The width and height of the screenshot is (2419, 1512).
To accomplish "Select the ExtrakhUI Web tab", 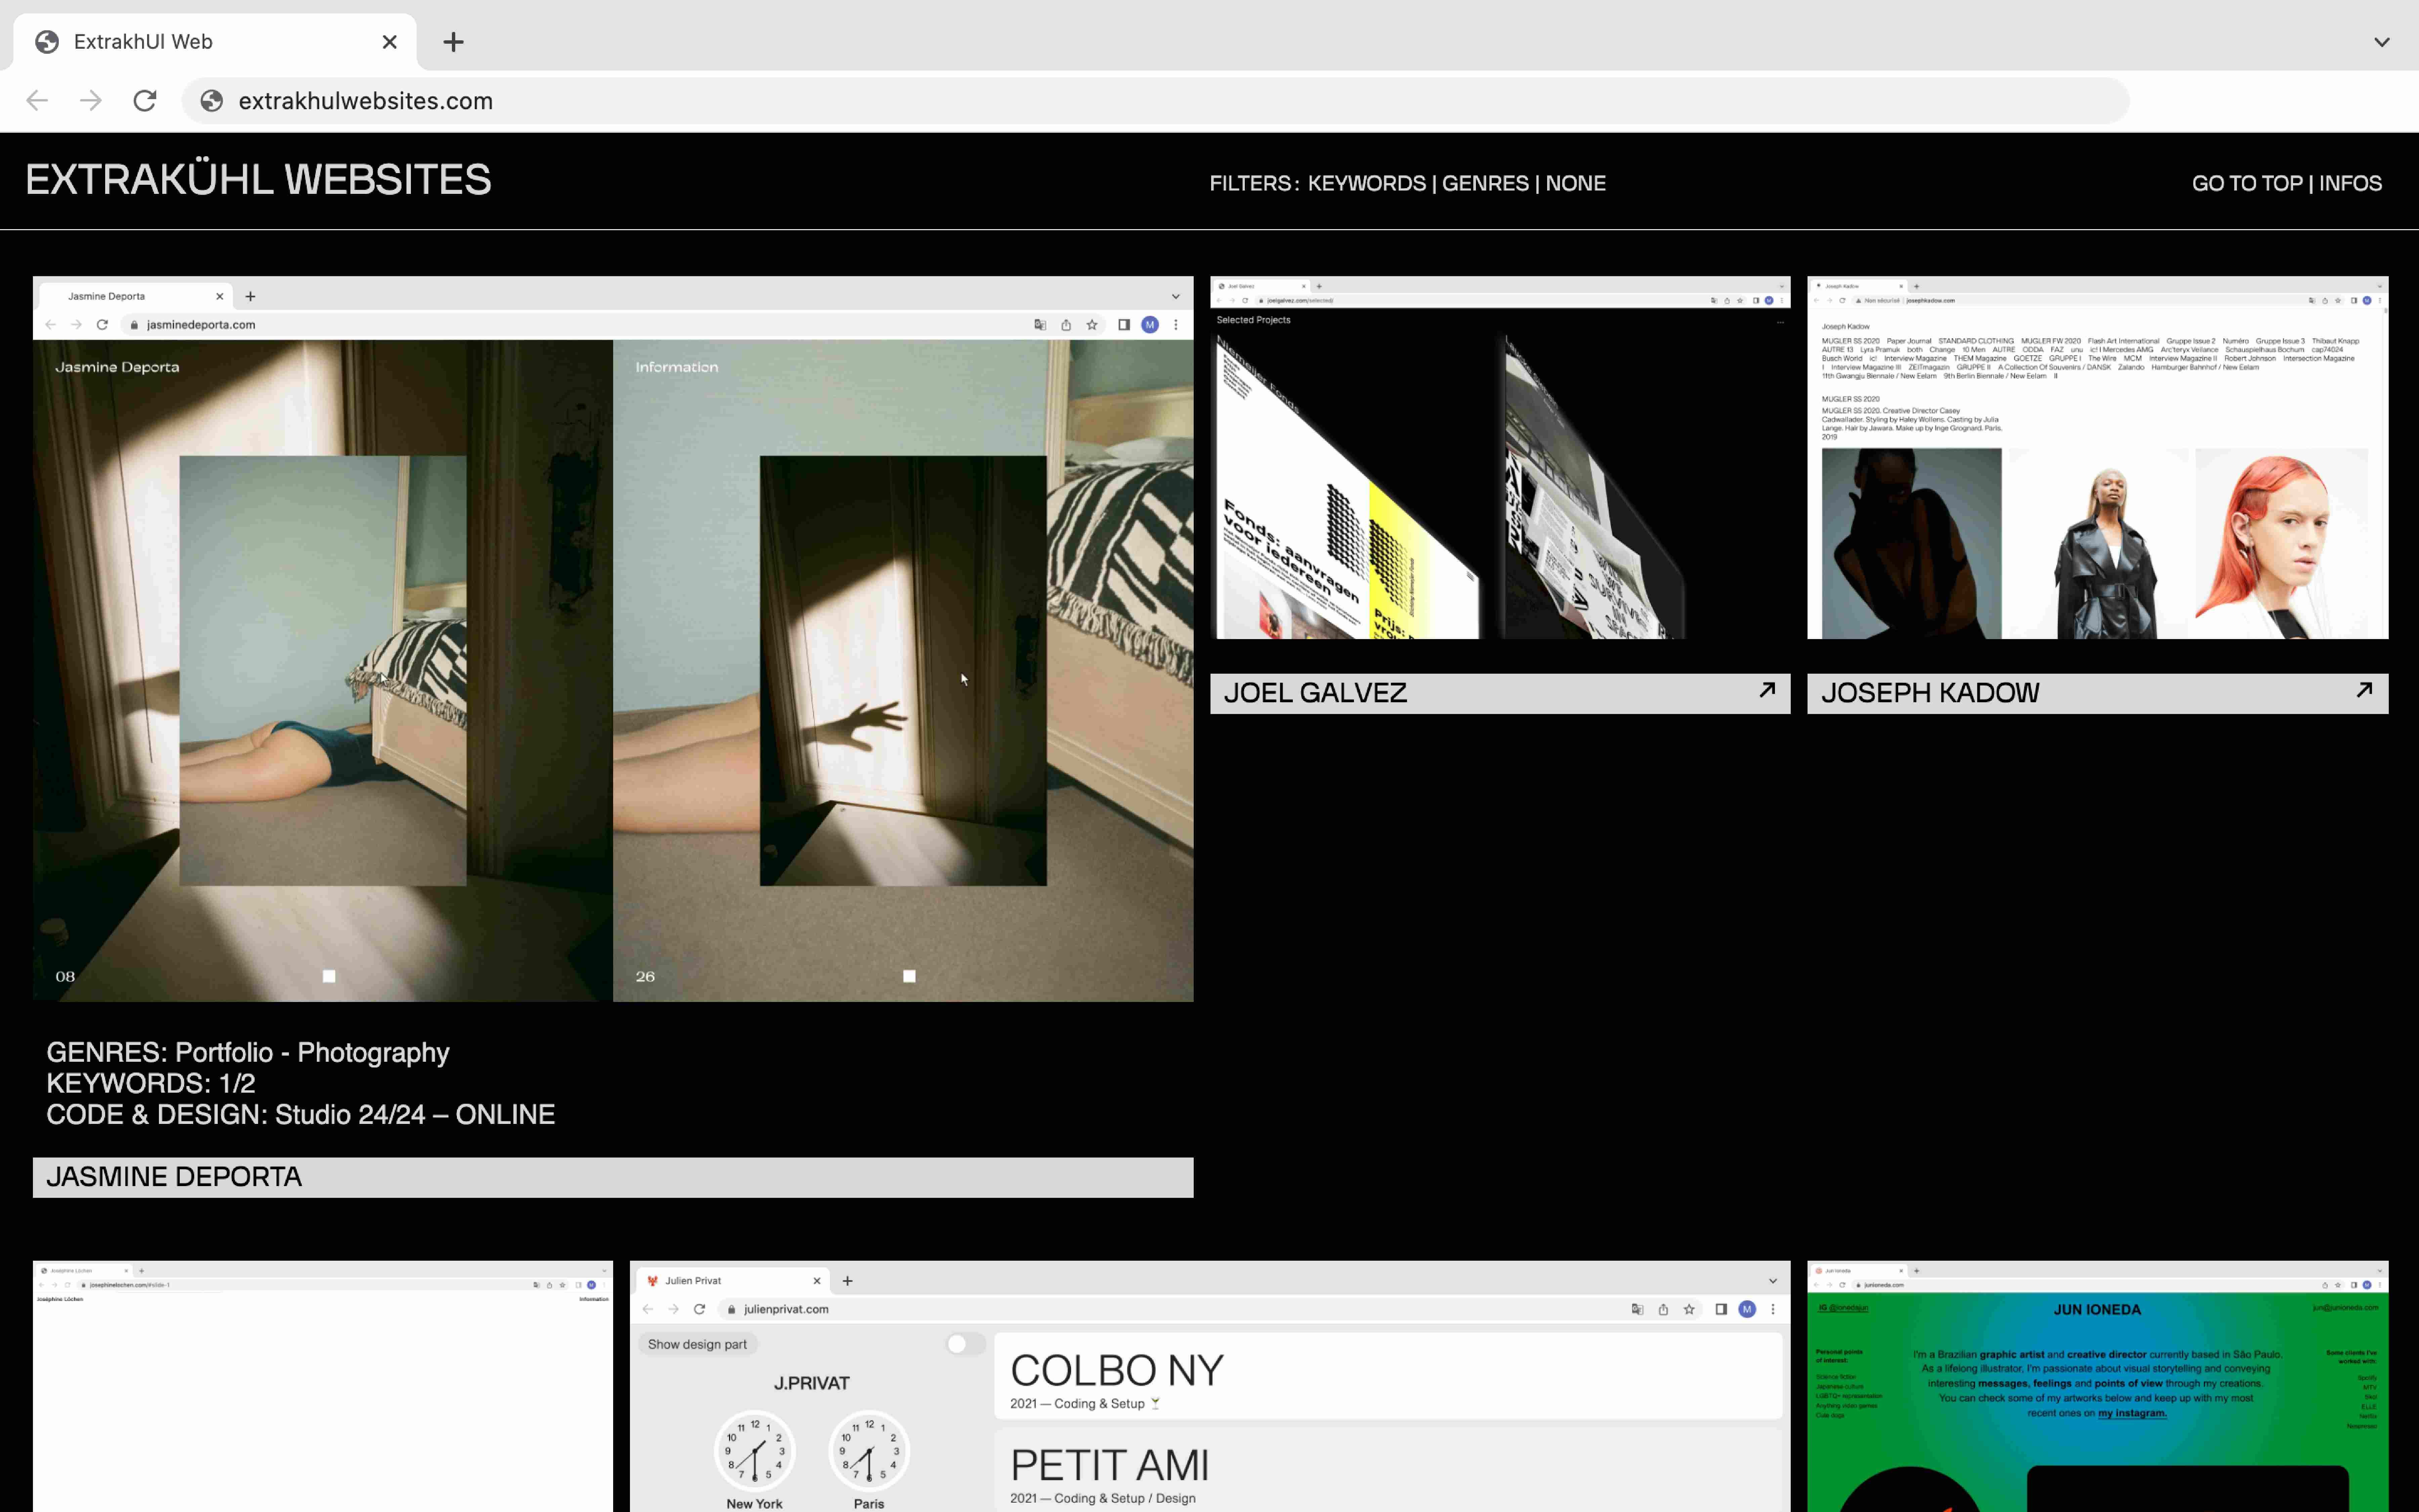I will click(x=215, y=42).
